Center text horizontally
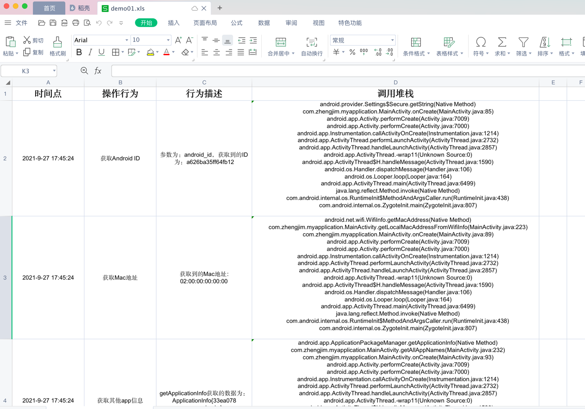585x409 pixels. point(217,53)
